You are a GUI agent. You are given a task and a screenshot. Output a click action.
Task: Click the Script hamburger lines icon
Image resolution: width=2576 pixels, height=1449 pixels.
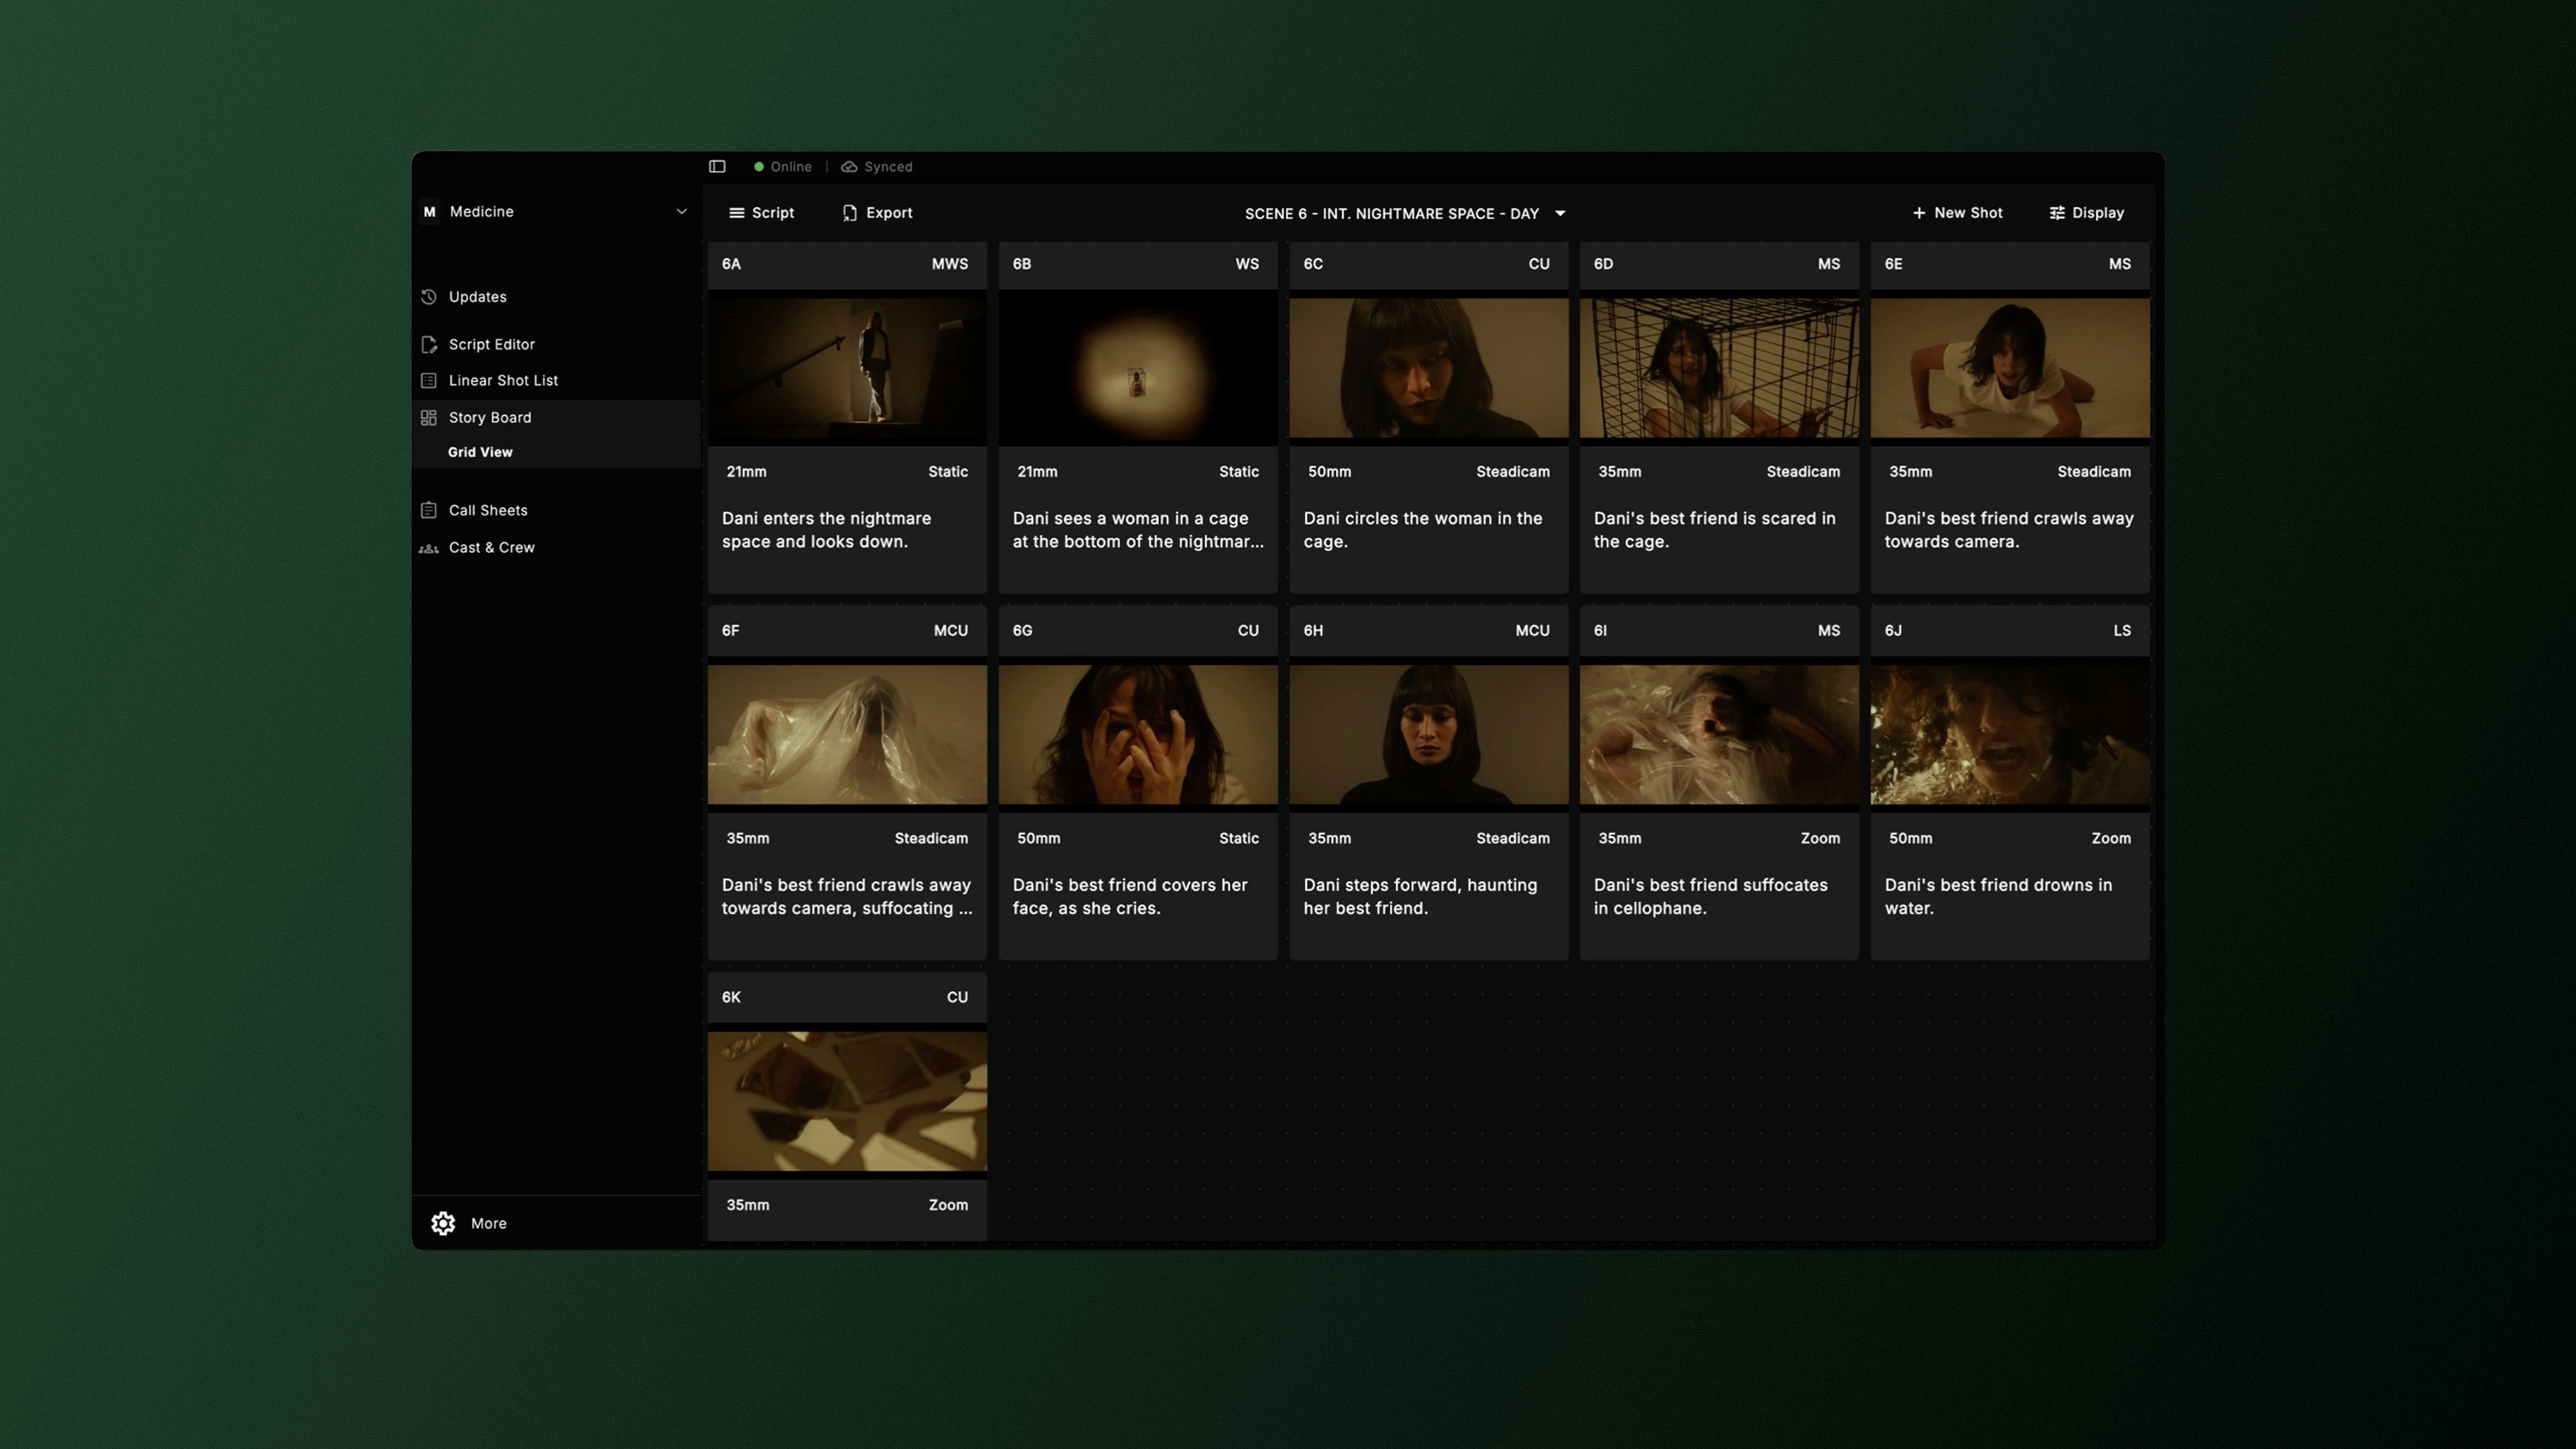pos(737,213)
